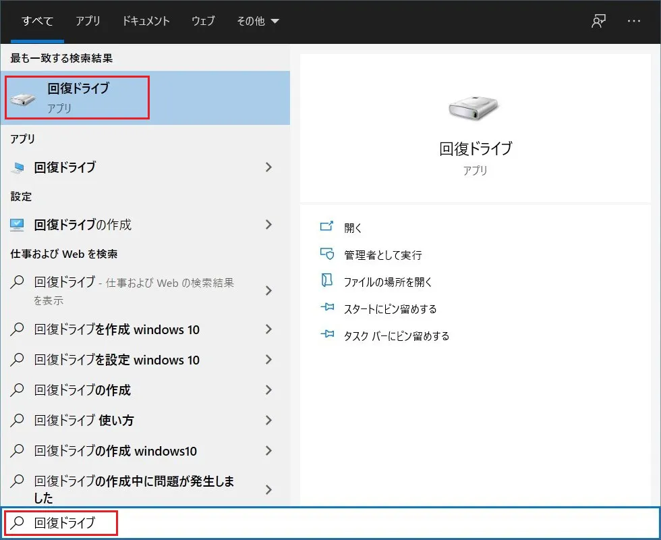Click magnifier icon beside 回復ドライブの作成 windows10 suggestion
Viewport: 661px width, 540px height.
click(x=18, y=451)
